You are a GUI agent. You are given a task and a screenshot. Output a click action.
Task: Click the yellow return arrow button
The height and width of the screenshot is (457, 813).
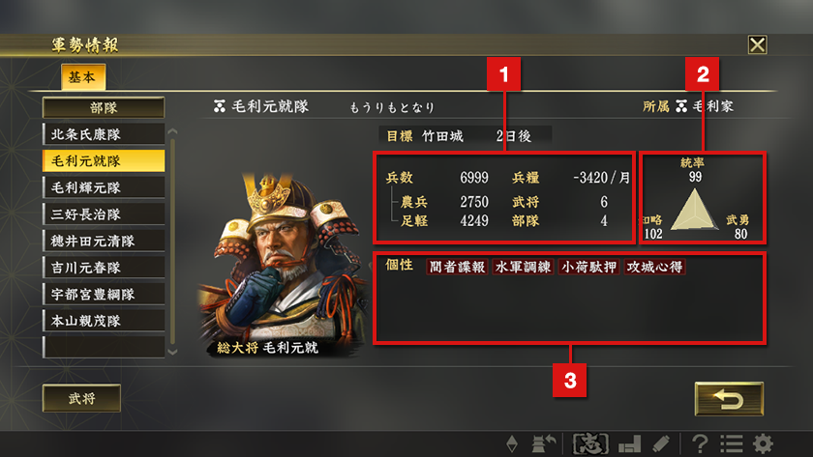click(x=729, y=398)
